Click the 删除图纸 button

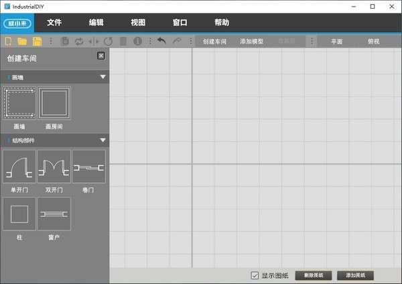coord(313,275)
